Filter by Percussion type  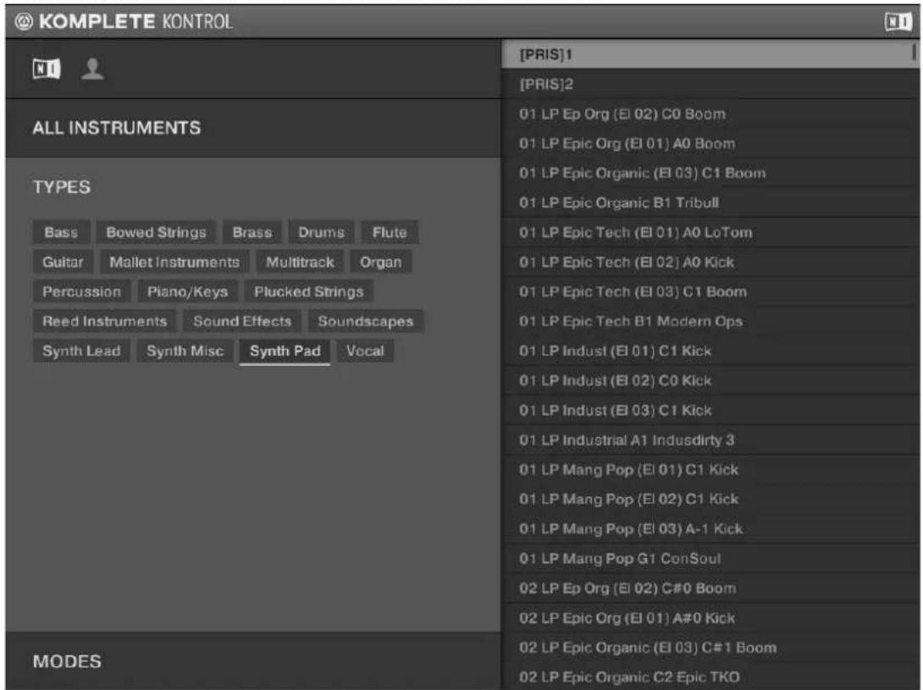[x=81, y=291]
